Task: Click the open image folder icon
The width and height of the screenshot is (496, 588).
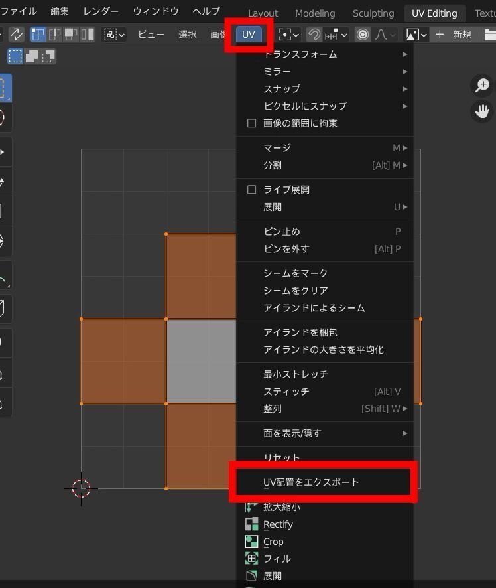Action: click(x=489, y=35)
